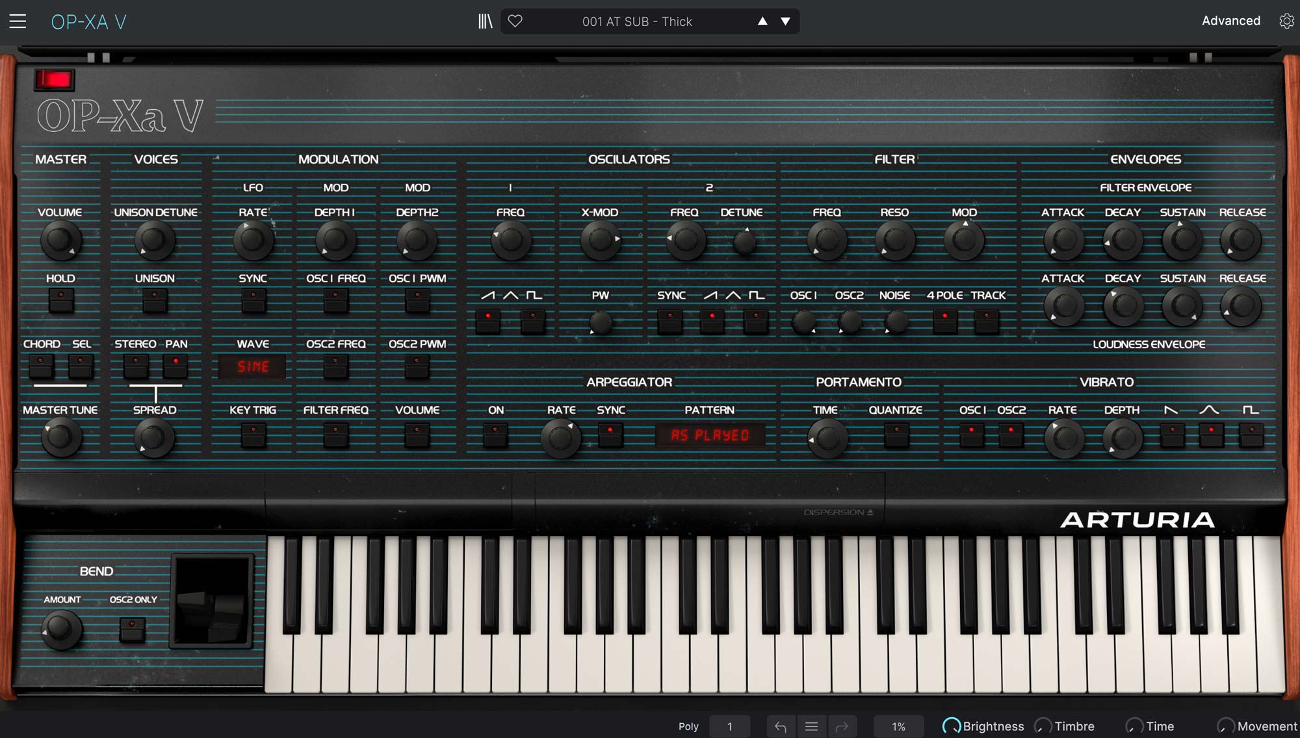Click the Brightness macro knob
Screen dimensions: 1300x738
click(952, 726)
